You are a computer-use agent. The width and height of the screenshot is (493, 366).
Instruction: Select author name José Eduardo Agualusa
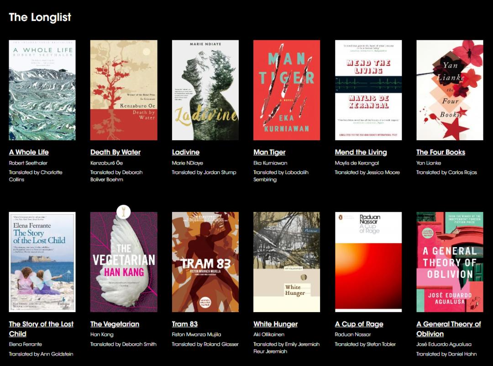click(x=444, y=344)
